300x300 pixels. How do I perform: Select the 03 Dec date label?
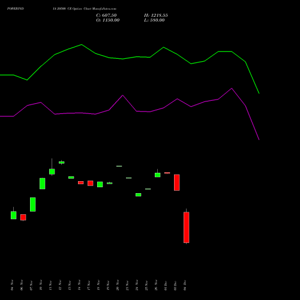175,285
